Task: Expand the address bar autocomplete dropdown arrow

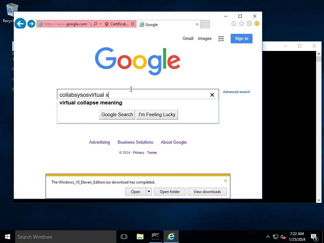Action: 100,24
